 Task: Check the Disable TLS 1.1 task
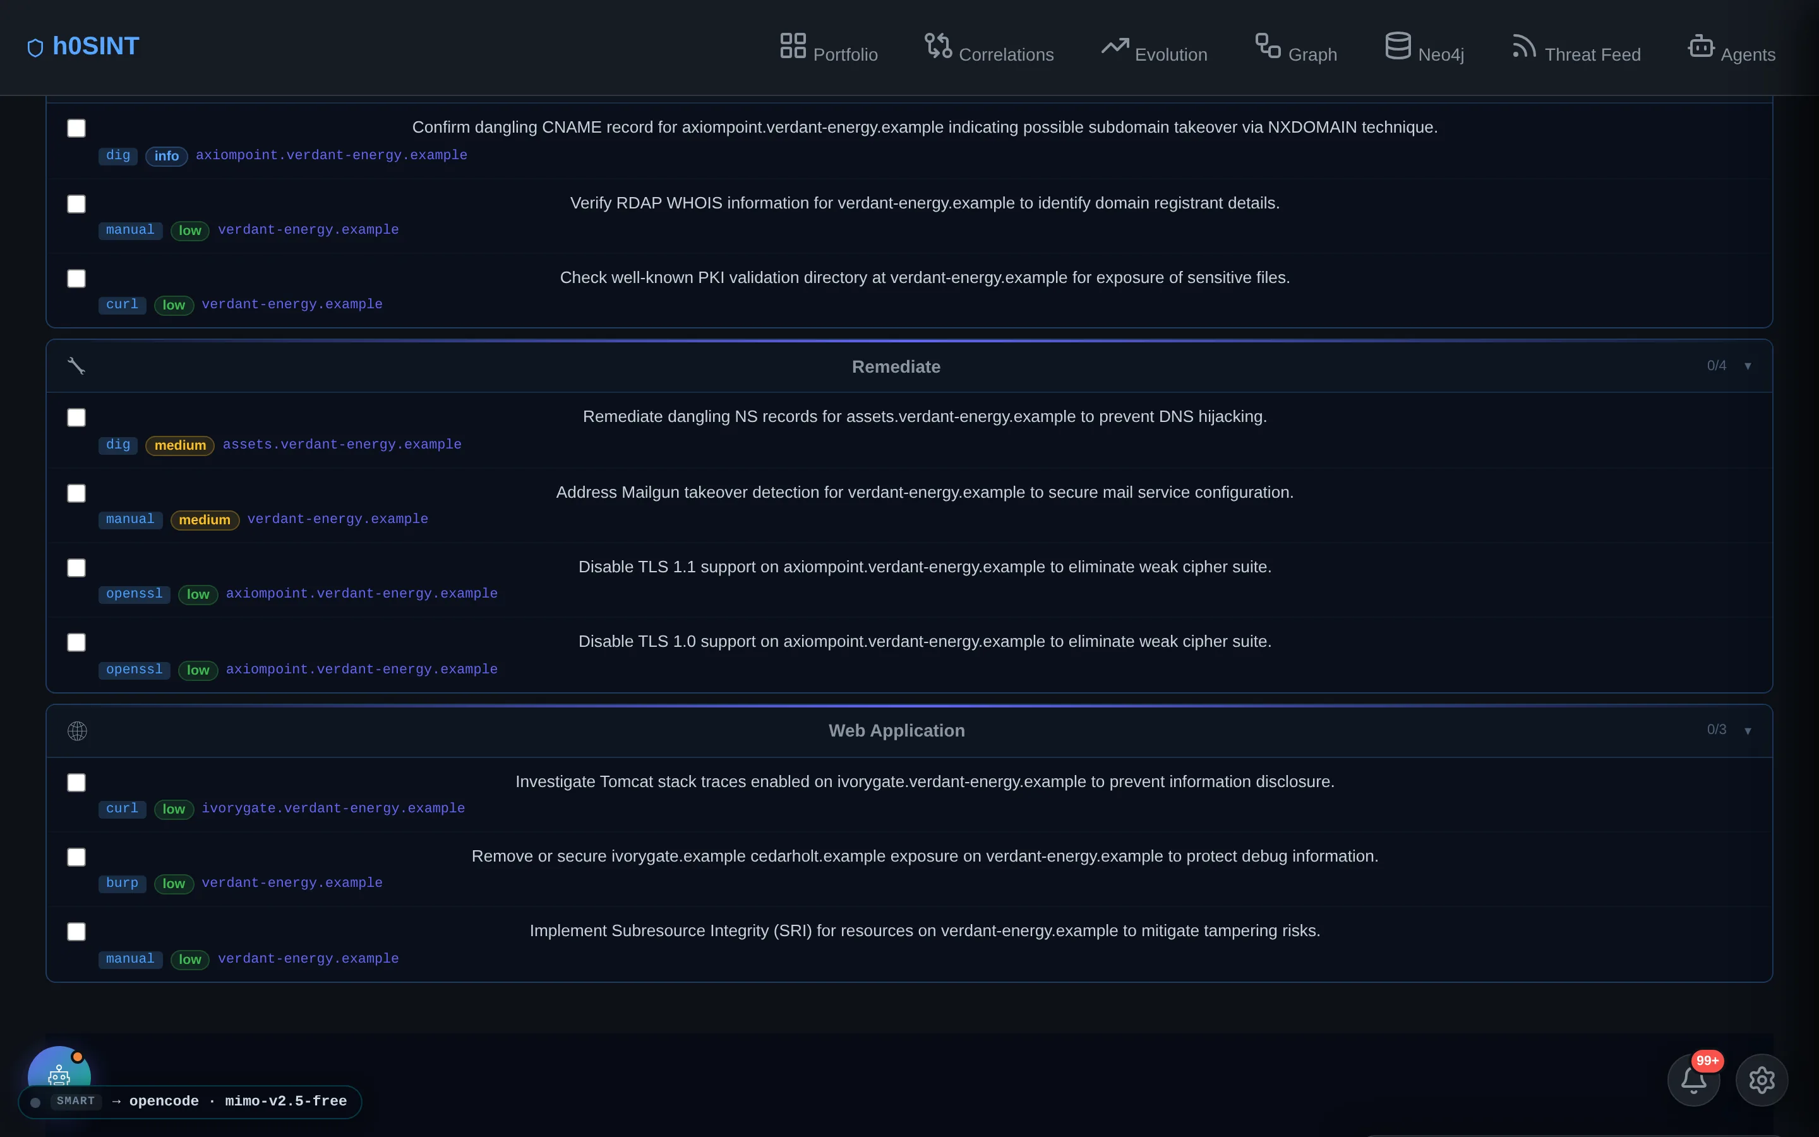tap(76, 568)
